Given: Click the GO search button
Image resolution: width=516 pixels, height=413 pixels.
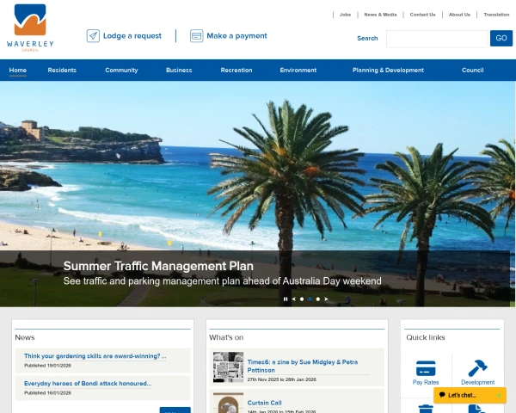Looking at the screenshot, I should [501, 38].
